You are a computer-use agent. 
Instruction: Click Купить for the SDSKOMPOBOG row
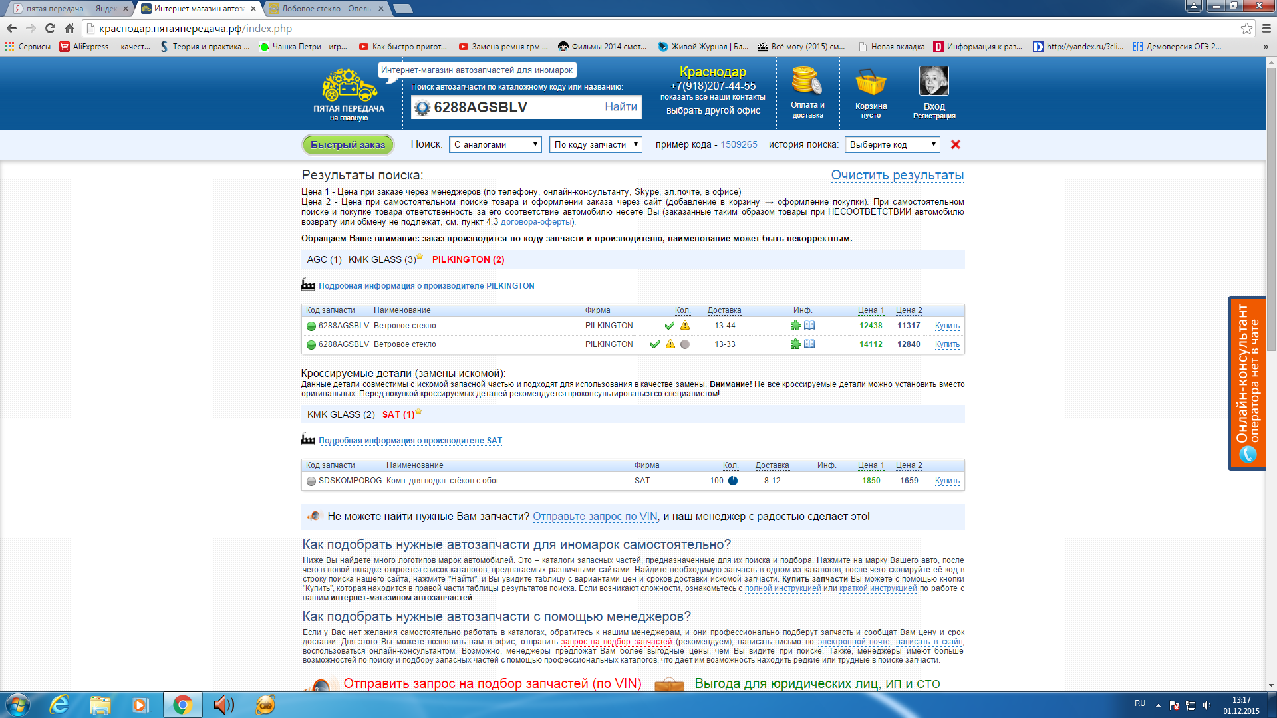coord(947,481)
